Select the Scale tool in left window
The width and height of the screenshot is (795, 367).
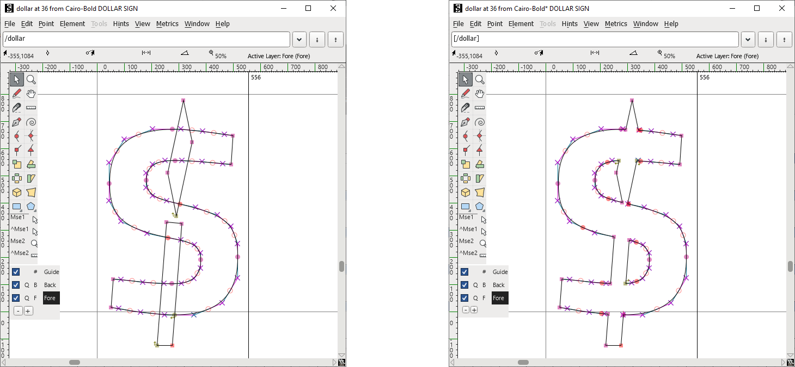click(17, 164)
